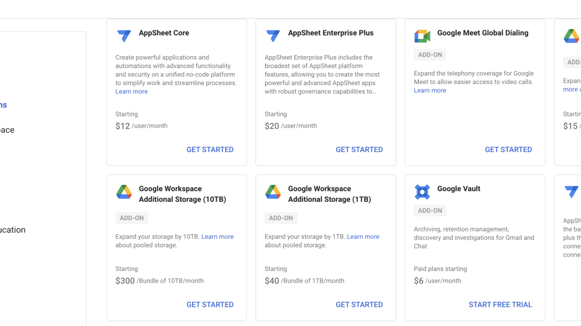Click the $40 /Bundle of 1TB/month price
Screen dimensions: 581x326
304,281
